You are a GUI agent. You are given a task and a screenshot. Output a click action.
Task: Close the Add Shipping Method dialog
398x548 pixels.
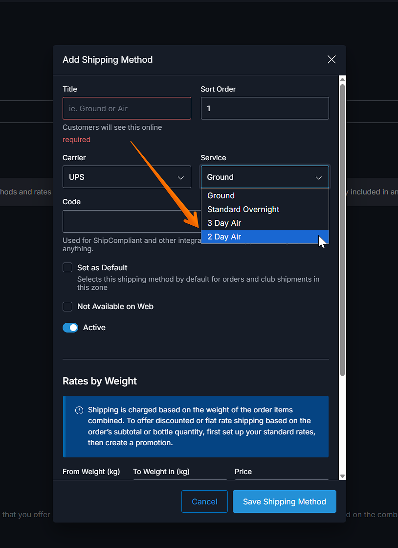click(x=332, y=59)
